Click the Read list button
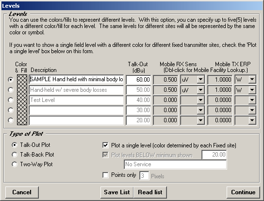264x201 pixels. pyautogui.click(x=150, y=192)
